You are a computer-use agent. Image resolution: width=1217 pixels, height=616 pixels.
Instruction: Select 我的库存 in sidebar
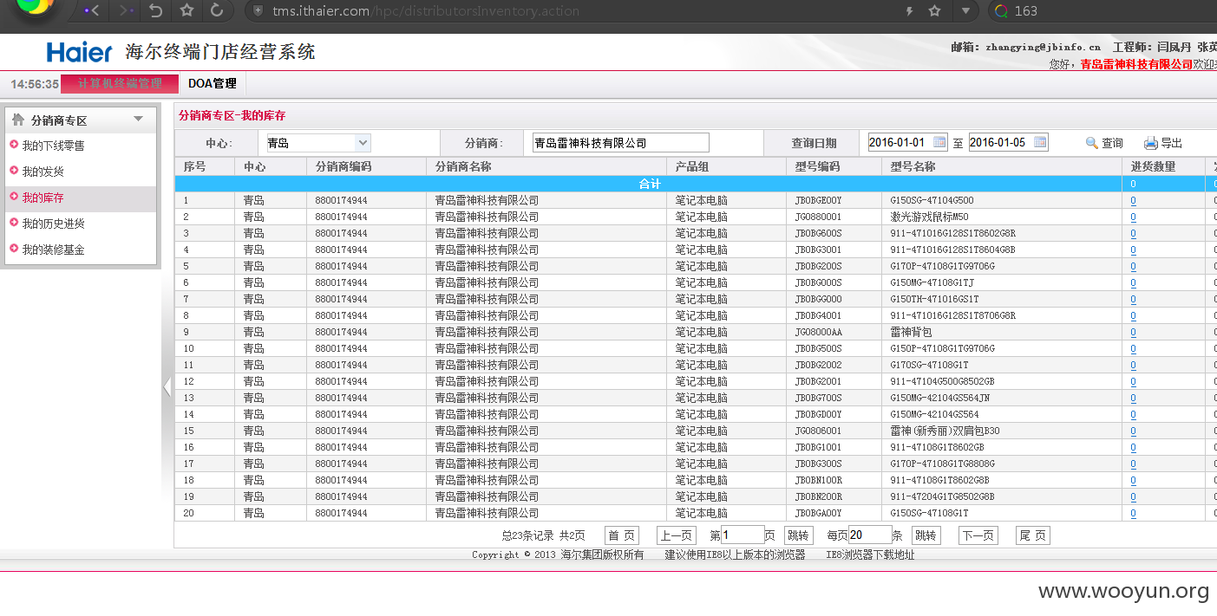pos(43,198)
